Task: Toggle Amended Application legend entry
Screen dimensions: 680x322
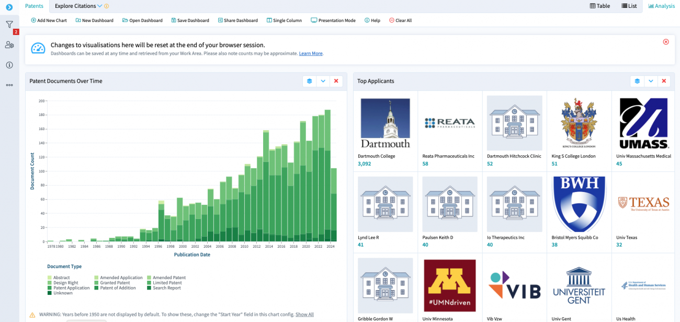Action: 118,278
